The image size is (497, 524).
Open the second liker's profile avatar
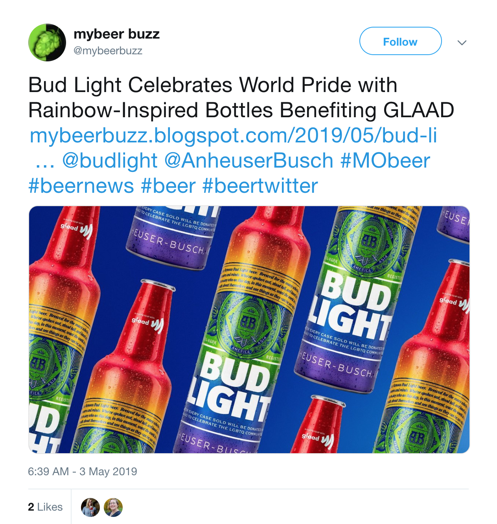[113, 507]
